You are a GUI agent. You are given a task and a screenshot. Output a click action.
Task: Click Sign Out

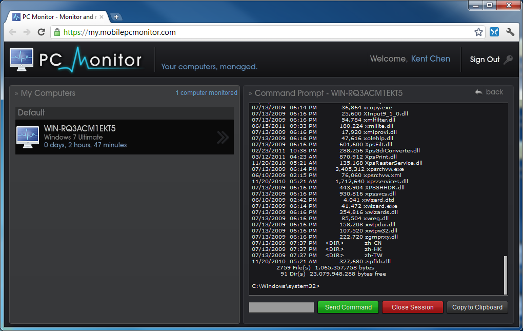[485, 60]
